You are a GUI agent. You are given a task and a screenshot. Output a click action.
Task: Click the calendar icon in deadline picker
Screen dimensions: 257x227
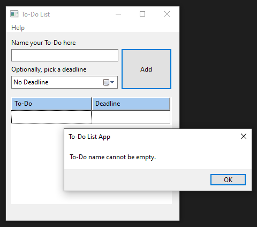(106, 82)
